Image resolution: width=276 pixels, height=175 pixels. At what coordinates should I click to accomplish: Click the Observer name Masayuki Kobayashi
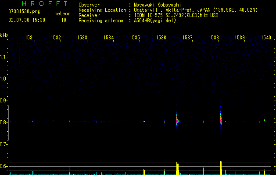(x=158, y=5)
